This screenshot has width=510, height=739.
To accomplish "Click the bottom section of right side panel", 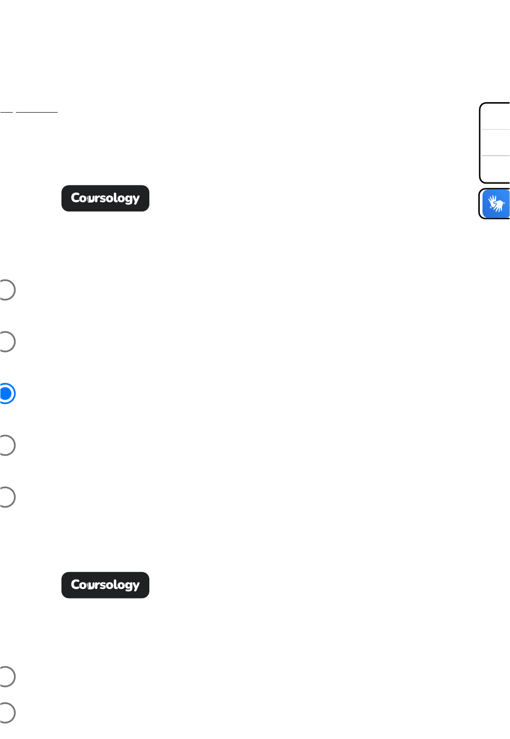I will [x=495, y=168].
